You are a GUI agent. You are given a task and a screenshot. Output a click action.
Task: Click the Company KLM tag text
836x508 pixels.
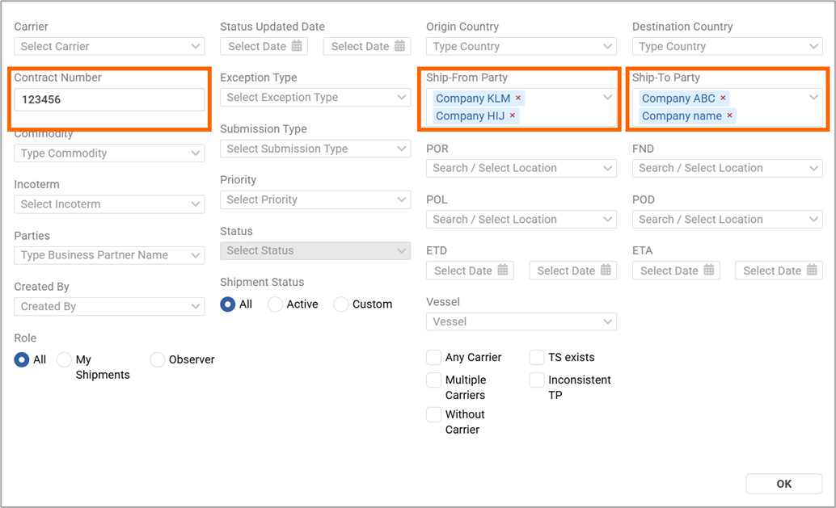point(473,98)
